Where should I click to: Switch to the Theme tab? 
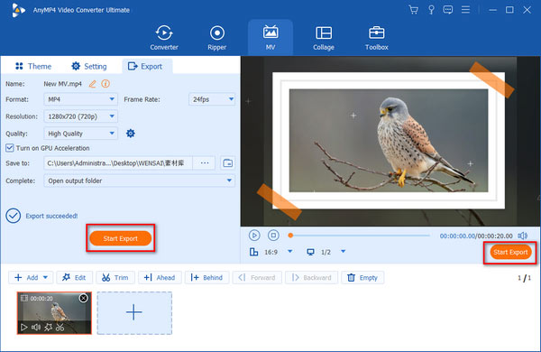33,66
